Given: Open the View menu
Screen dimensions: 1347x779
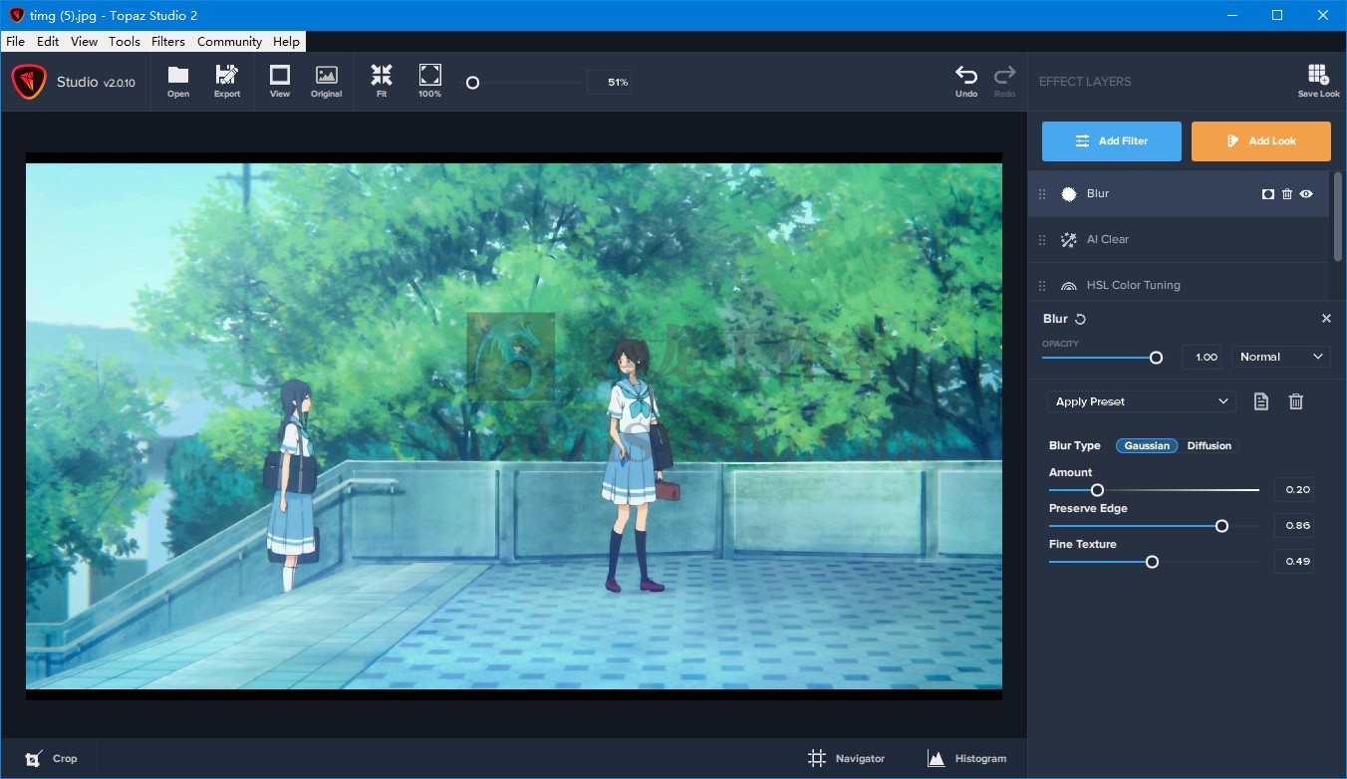Looking at the screenshot, I should pos(84,42).
